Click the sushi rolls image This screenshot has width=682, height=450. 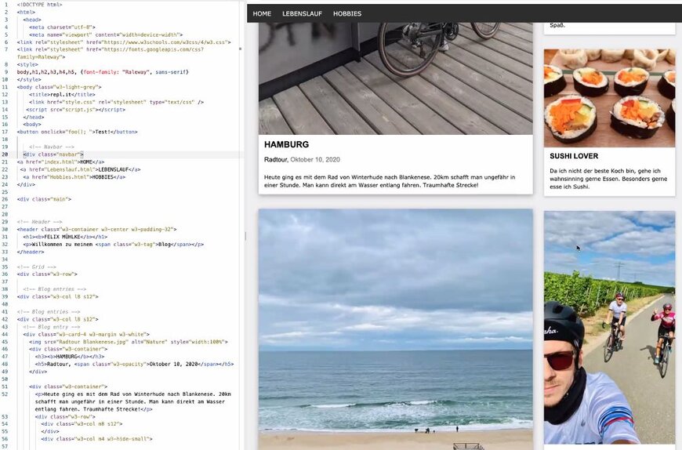click(609, 98)
